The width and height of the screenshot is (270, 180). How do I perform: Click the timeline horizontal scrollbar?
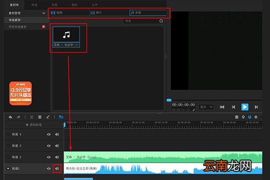tap(78, 179)
